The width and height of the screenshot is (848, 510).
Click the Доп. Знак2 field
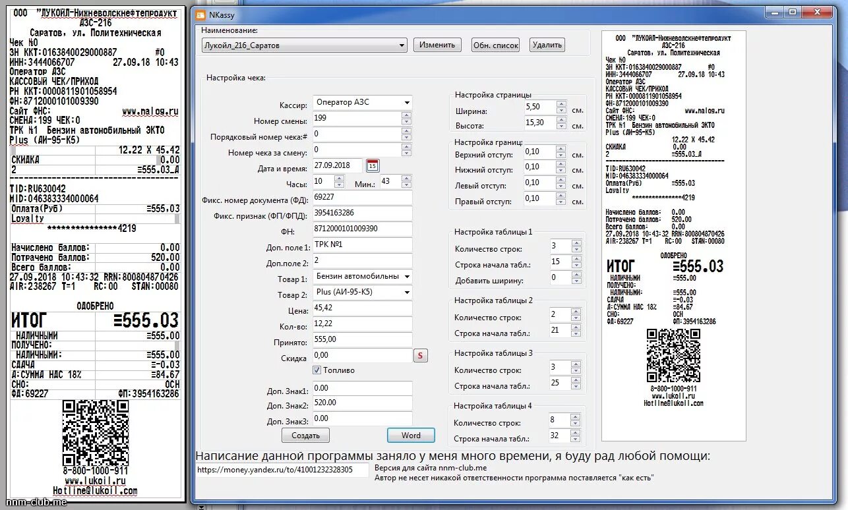pos(362,403)
